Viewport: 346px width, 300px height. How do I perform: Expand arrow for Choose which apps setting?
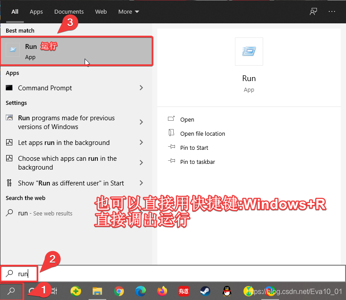(141, 163)
